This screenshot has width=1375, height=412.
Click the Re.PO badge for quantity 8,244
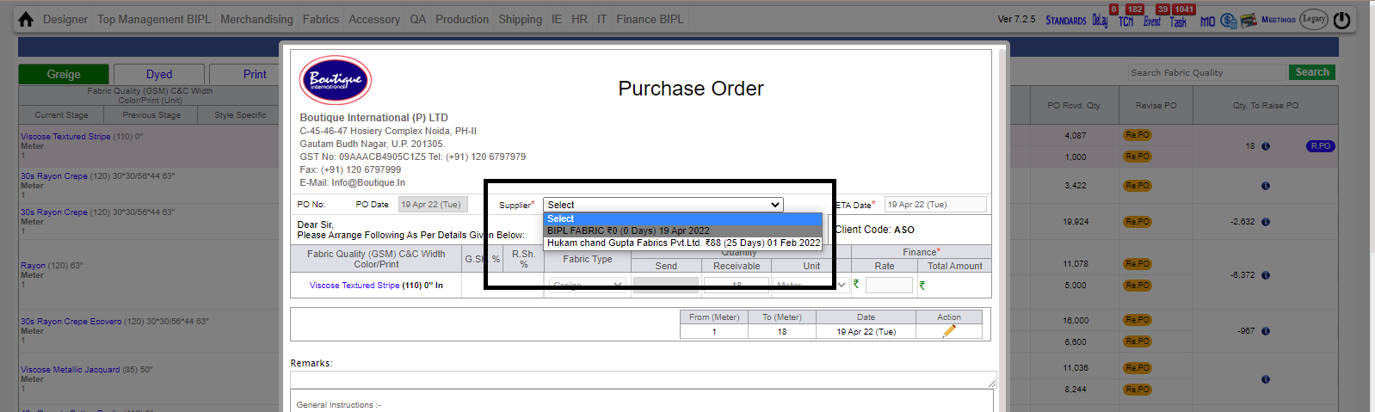click(x=1137, y=390)
